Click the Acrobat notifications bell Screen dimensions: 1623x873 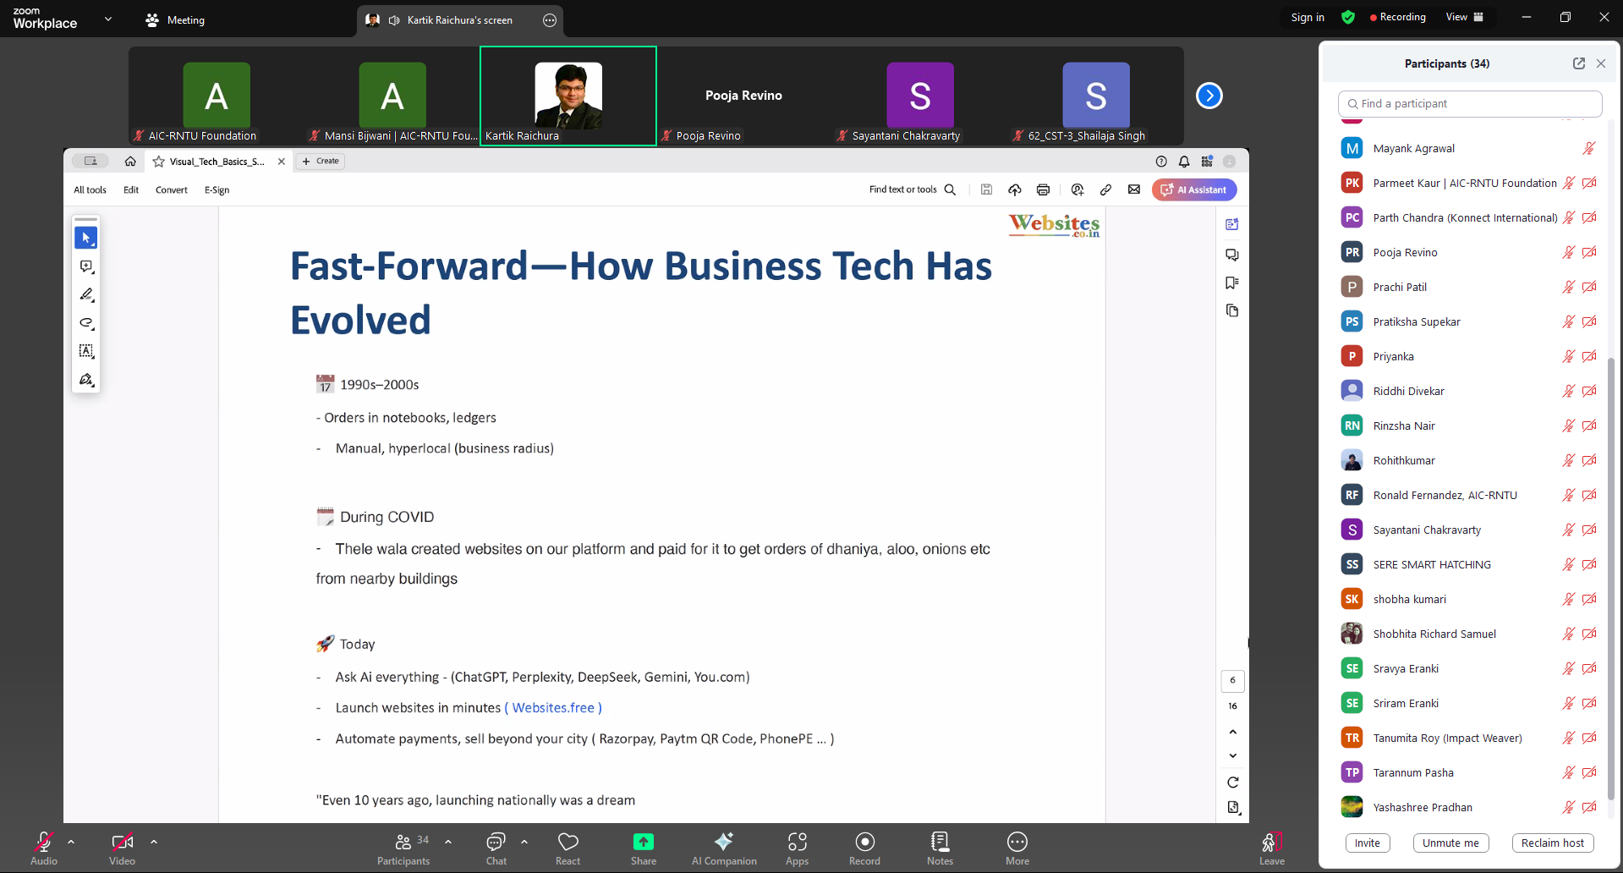pos(1184,161)
